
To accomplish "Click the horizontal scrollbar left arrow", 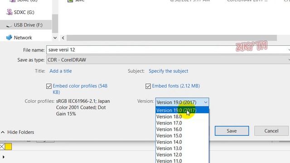I will coord(63,38).
